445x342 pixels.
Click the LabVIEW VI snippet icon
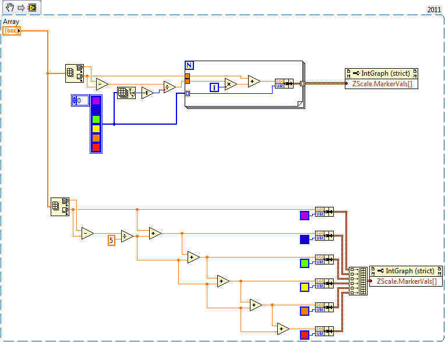click(33, 8)
